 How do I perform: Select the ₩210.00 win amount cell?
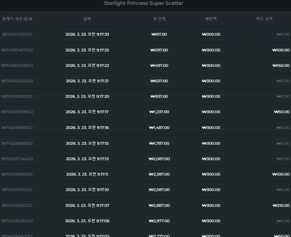(x=281, y=206)
